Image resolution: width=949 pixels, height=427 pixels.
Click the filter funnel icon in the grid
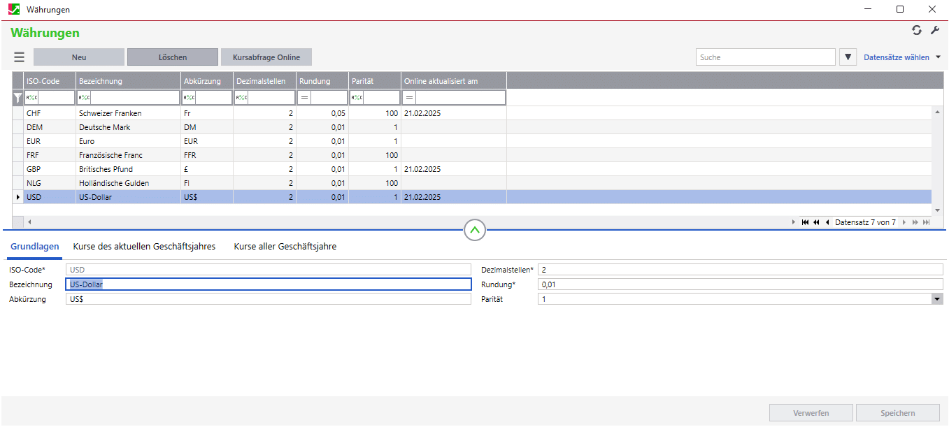coord(18,99)
